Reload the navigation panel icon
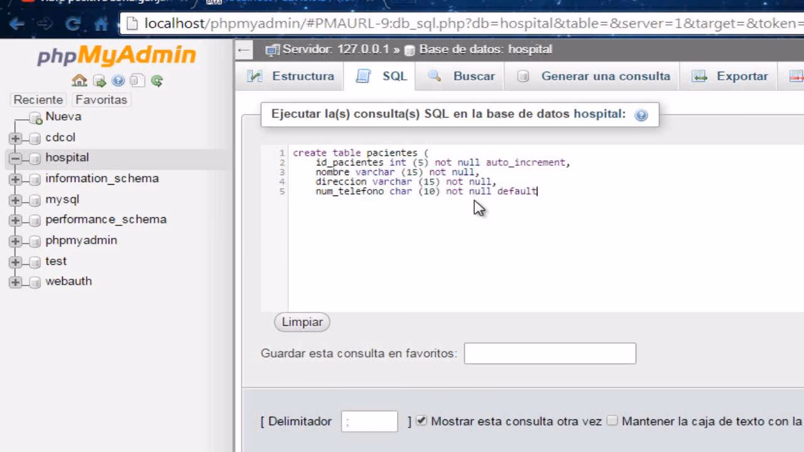Image resolution: width=804 pixels, height=452 pixels. click(x=157, y=80)
